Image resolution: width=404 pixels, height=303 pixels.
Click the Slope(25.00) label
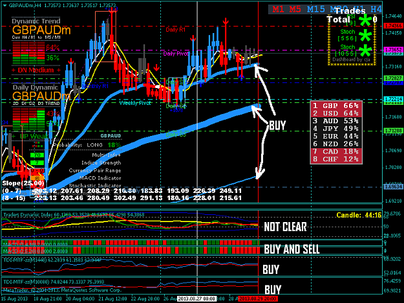pos(23,183)
